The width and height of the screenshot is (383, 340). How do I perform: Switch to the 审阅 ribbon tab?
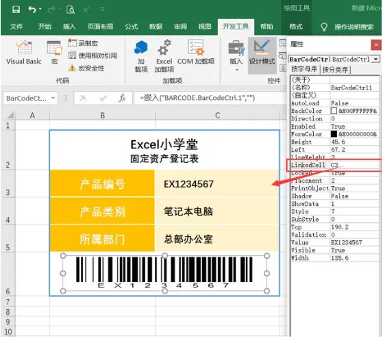pyautogui.click(x=180, y=27)
